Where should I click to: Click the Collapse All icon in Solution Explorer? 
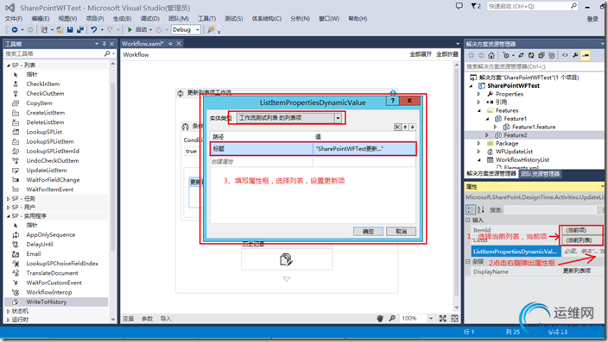pos(541,55)
